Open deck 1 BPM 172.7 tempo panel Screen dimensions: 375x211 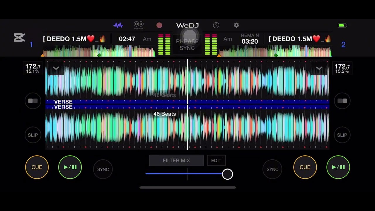click(x=33, y=68)
